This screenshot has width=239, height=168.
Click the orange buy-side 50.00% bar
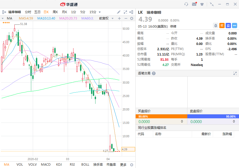coord(161,116)
